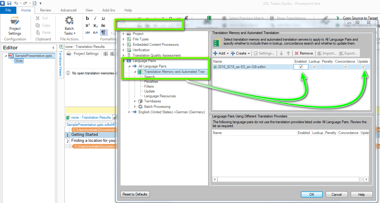Expand Embedded Content Processors node
The height and width of the screenshot is (203, 380).
point(123,45)
